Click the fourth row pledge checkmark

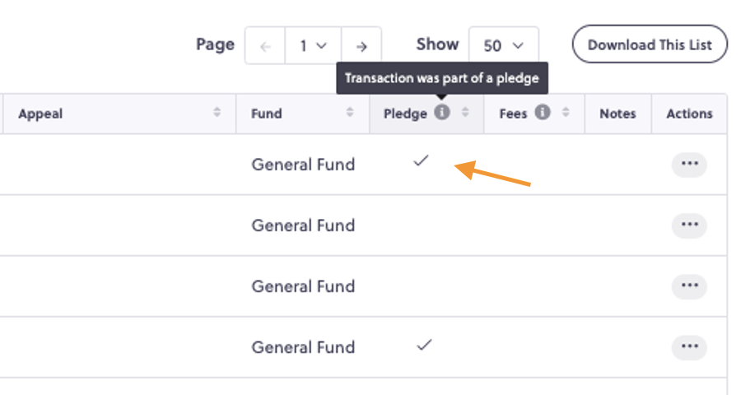point(424,345)
